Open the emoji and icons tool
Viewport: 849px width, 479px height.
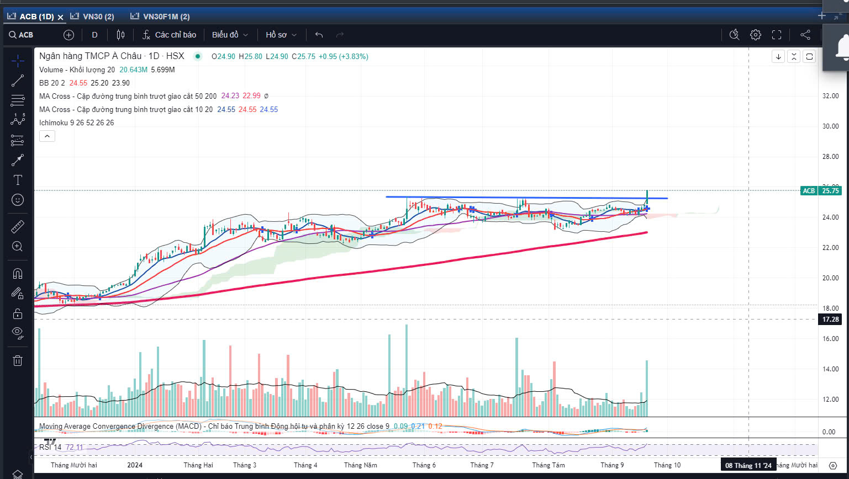pos(18,200)
